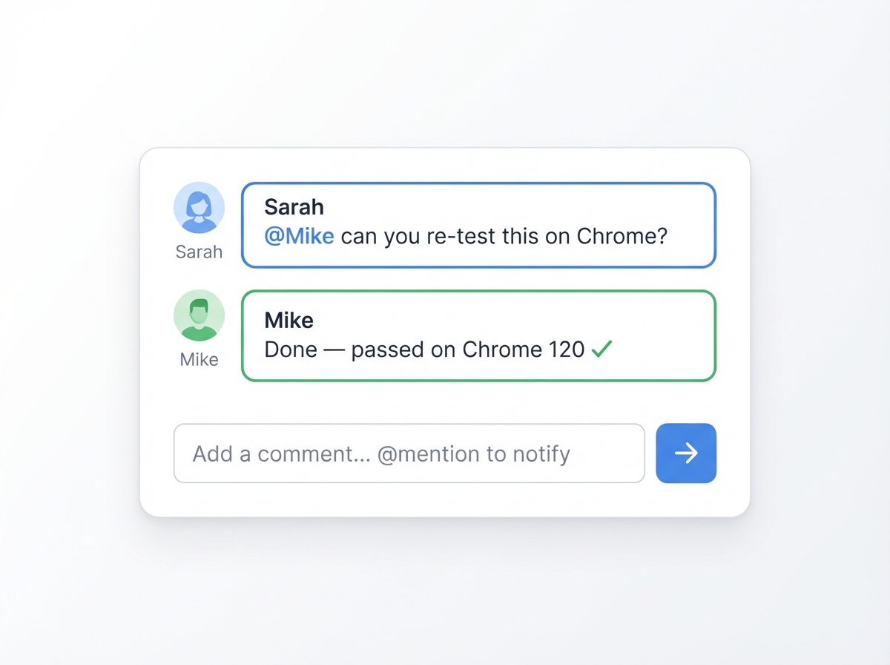
Task: Select the bold Sarah author name
Action: click(294, 207)
